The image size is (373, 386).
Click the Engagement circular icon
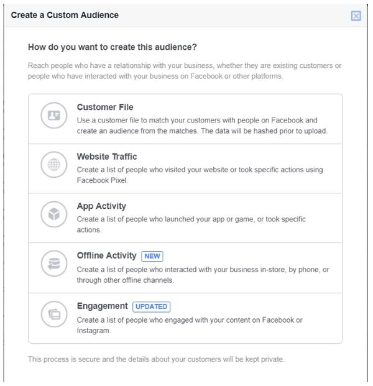click(x=53, y=315)
